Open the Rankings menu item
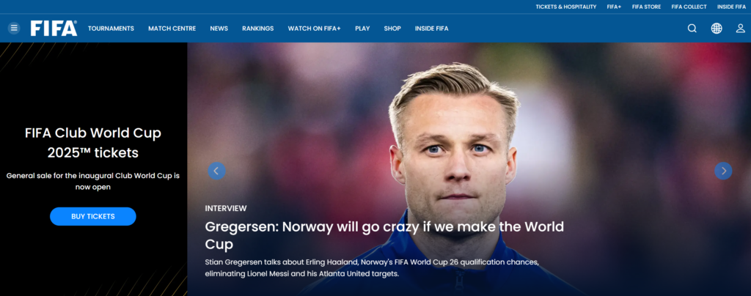The image size is (751, 296). [x=257, y=29]
